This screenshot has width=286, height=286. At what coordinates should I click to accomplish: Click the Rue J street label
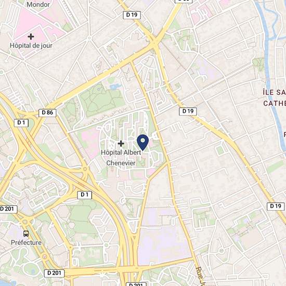pyautogui.click(x=200, y=276)
